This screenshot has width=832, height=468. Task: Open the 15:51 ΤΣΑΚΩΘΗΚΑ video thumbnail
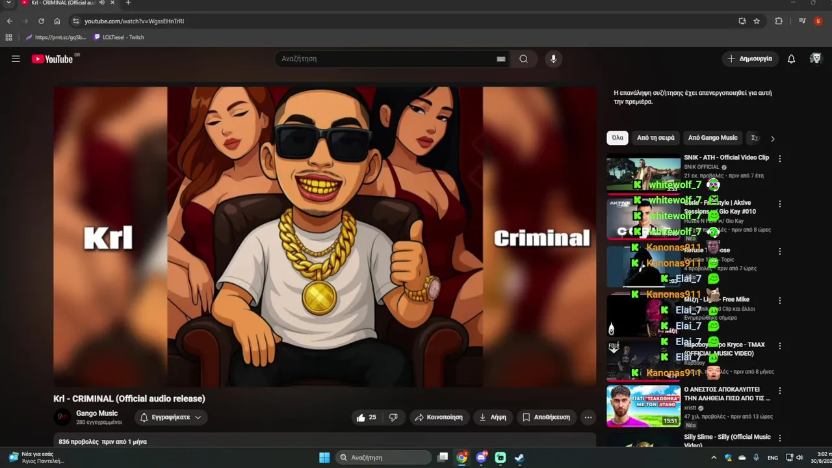[x=643, y=406]
